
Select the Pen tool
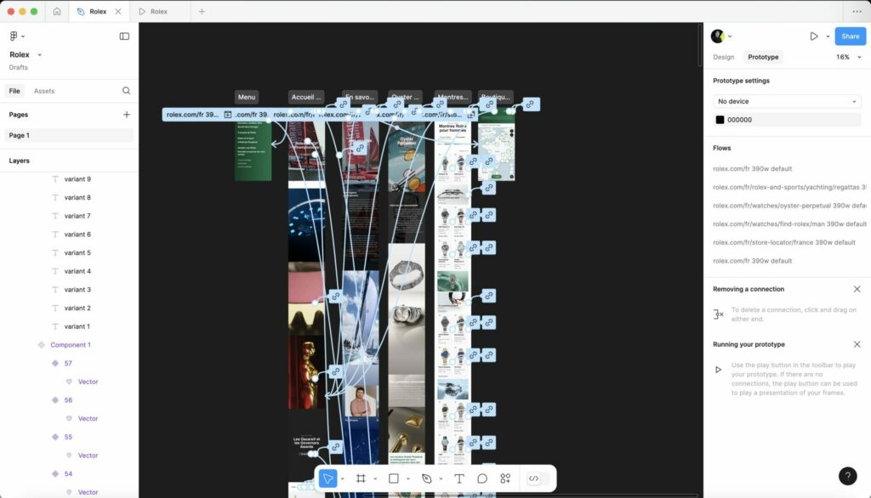point(427,478)
